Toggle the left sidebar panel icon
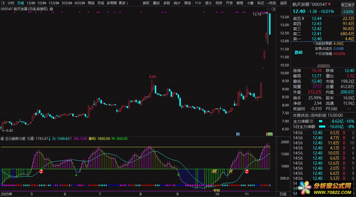Image resolution: width=356 pixels, height=197 pixels. pos(3,3)
